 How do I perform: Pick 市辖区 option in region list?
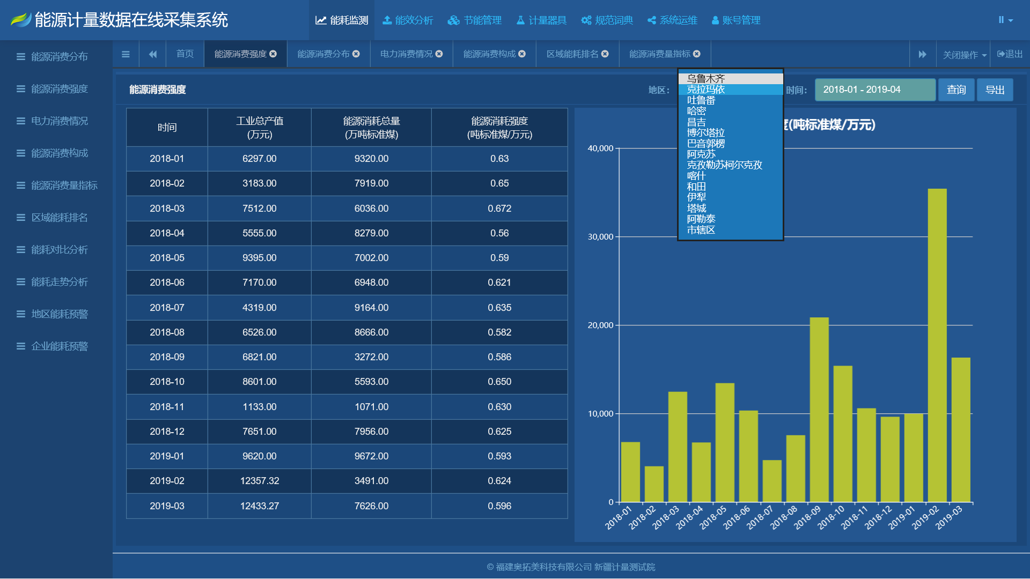click(x=701, y=230)
